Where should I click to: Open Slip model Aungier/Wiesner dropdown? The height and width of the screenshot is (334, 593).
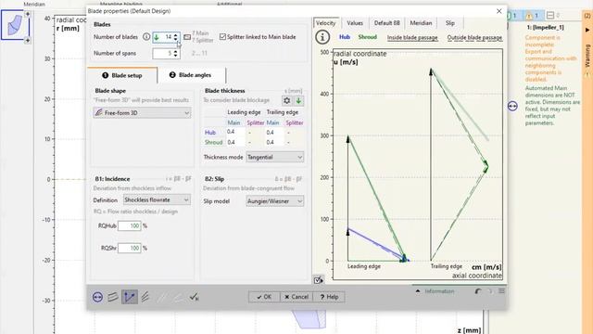pyautogui.click(x=274, y=201)
